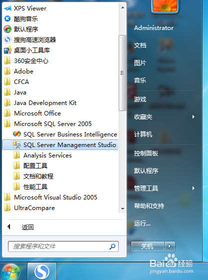This screenshot has height=280, width=208.
Task: Click the user account flower picture
Action: coord(165,5)
